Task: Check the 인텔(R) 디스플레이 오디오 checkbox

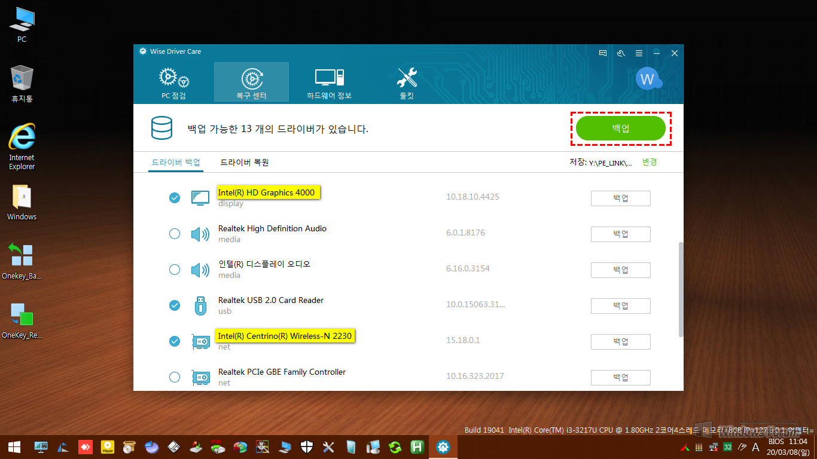Action: [175, 270]
